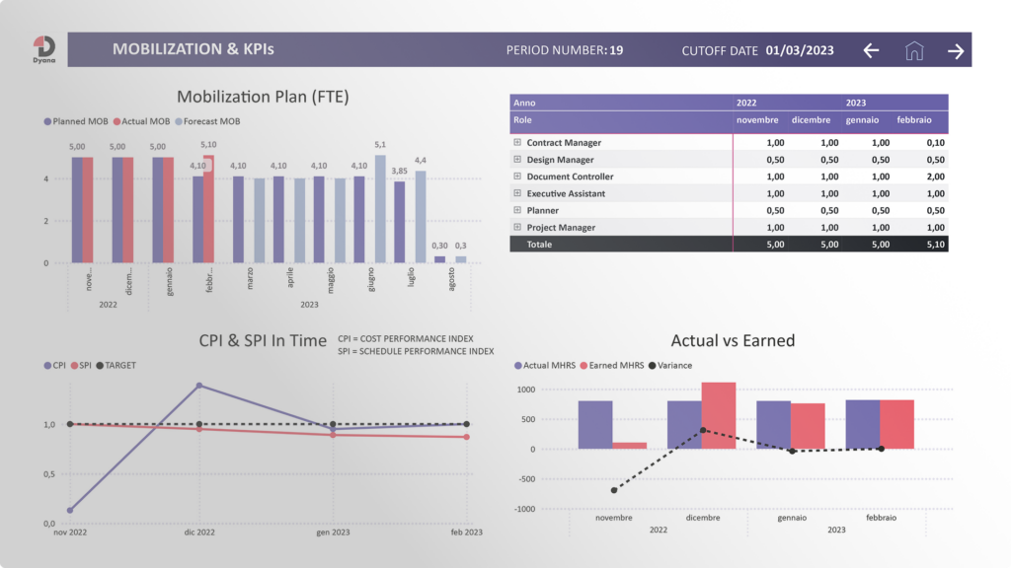Click Contract Manager febbraio value 0,10

(x=935, y=142)
